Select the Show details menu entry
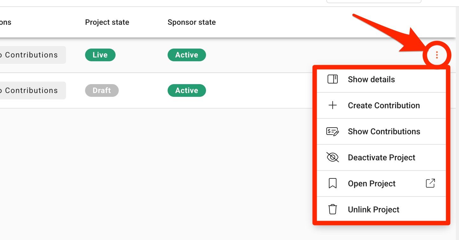The width and height of the screenshot is (459, 240). (382, 79)
